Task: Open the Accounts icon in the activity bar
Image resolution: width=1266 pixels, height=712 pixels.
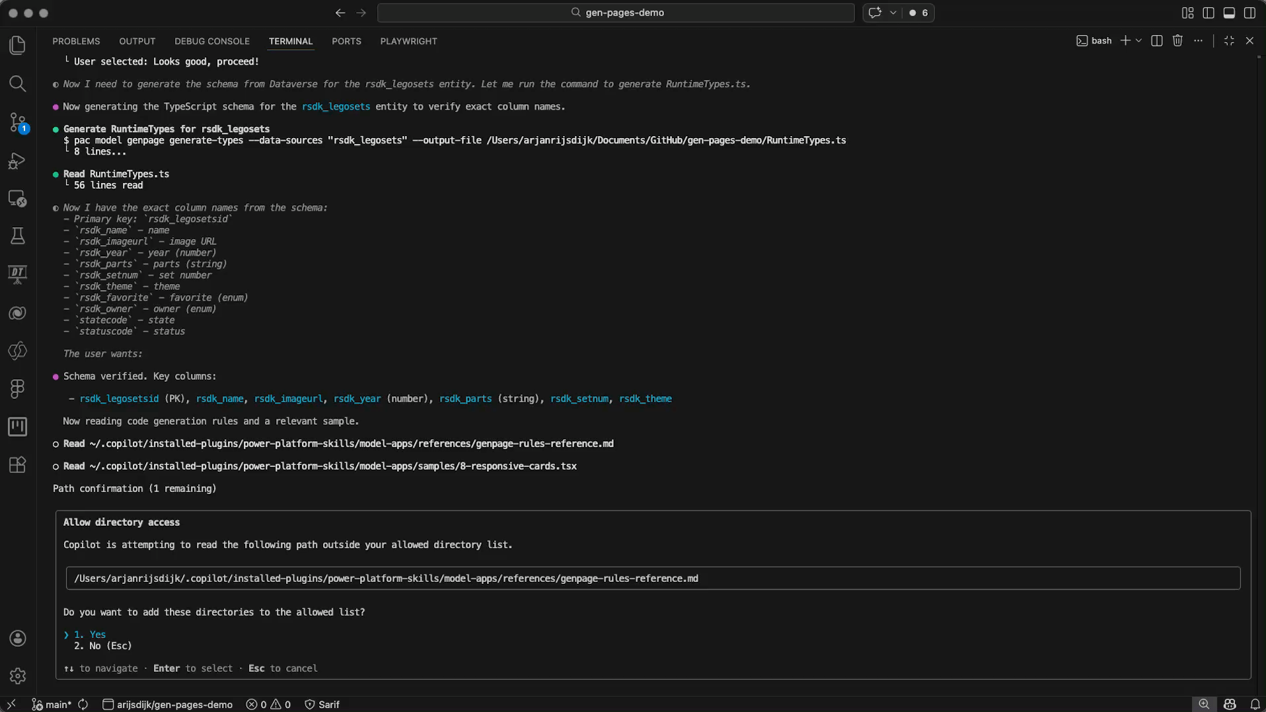Action: tap(17, 638)
